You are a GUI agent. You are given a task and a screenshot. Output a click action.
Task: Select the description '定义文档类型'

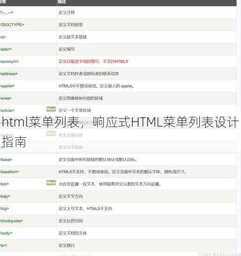[x=71, y=25]
